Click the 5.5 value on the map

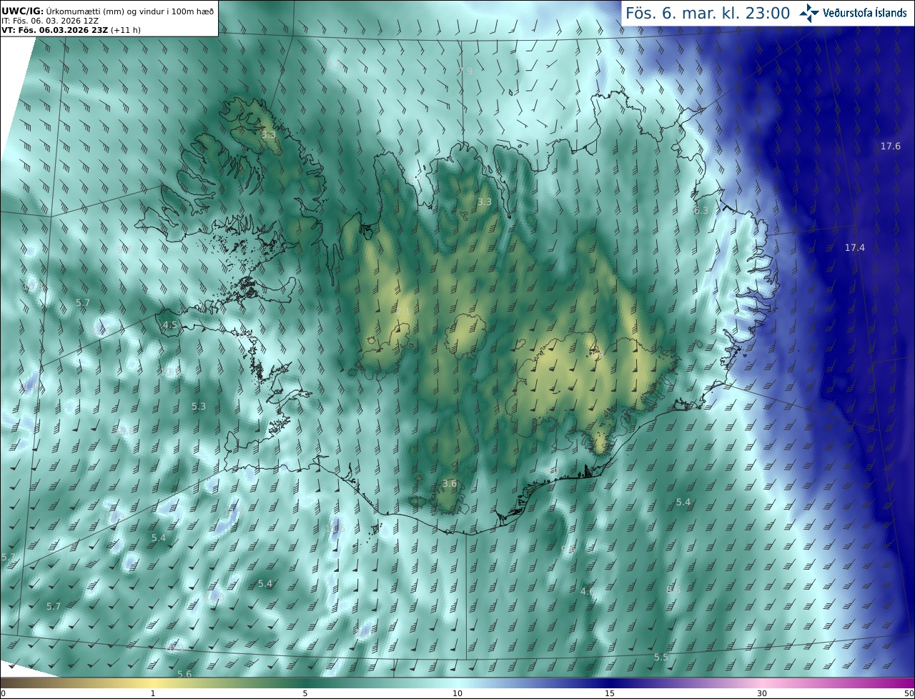click(661, 657)
